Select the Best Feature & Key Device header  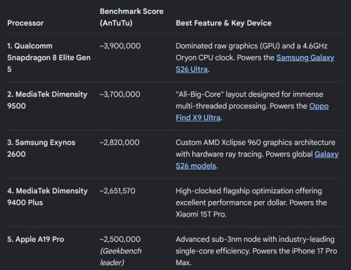coord(223,23)
